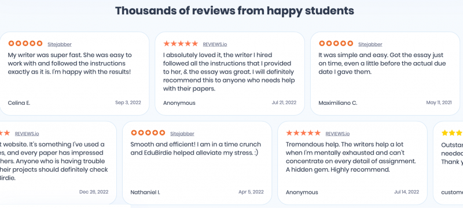Click the star rating on Maximiliano C.'s review
This screenshot has width=463, height=208.
click(x=336, y=43)
